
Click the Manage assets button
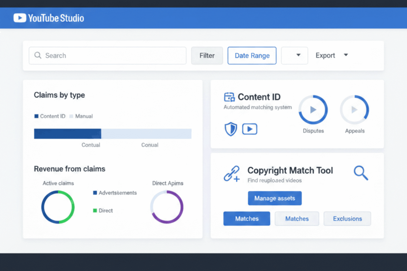coord(275,198)
